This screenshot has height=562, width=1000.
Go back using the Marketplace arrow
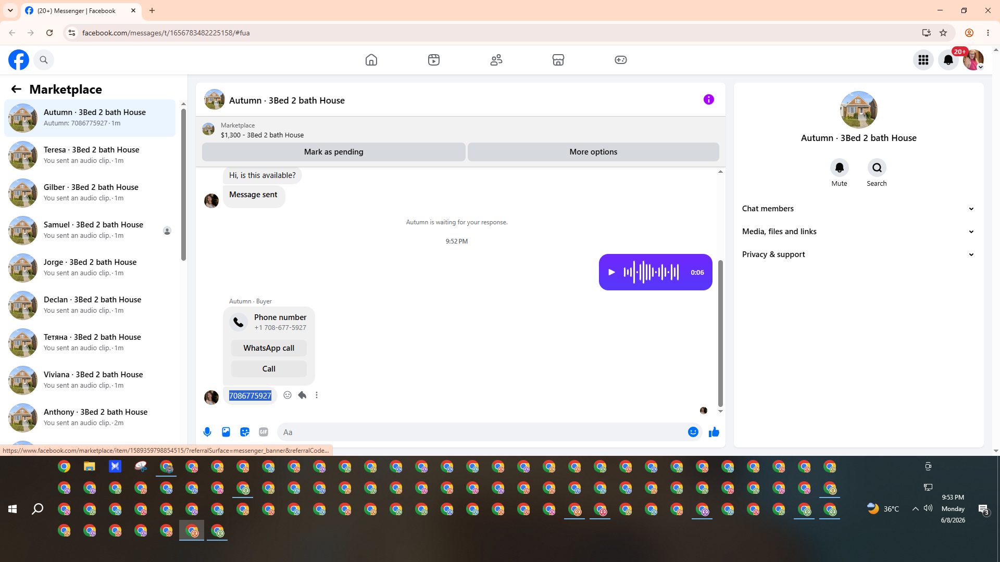point(16,90)
